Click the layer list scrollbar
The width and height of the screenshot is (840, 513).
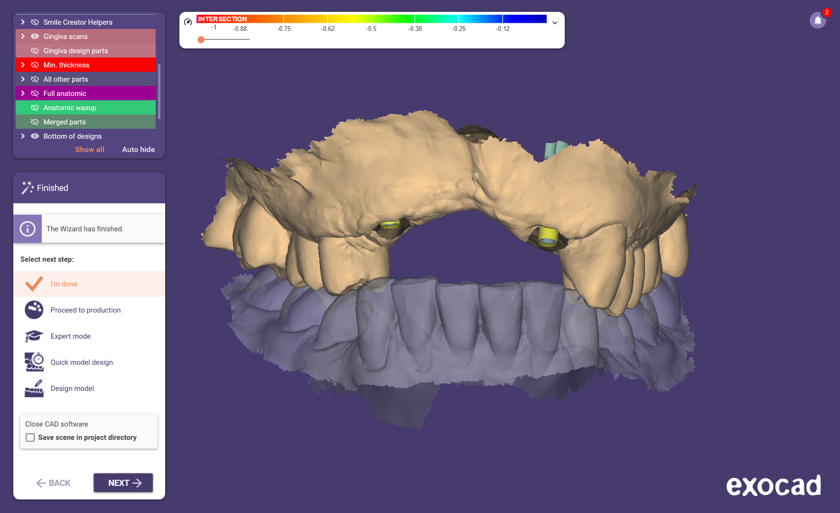pos(159,90)
